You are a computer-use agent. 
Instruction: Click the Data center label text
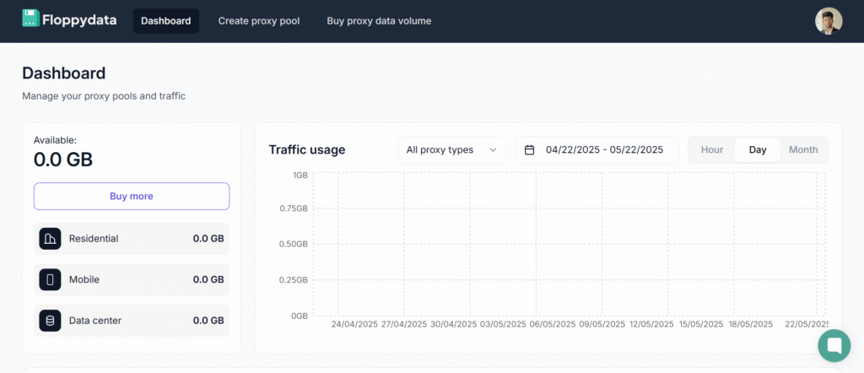95,320
